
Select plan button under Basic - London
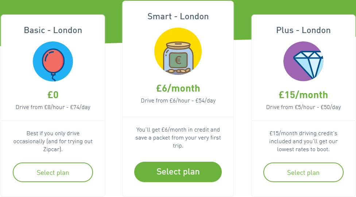[53, 172]
